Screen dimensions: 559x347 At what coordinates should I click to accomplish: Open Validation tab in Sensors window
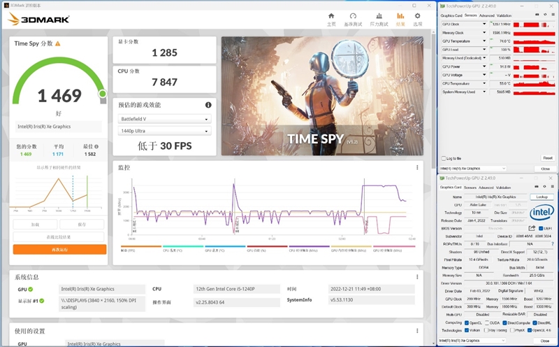[504, 15]
